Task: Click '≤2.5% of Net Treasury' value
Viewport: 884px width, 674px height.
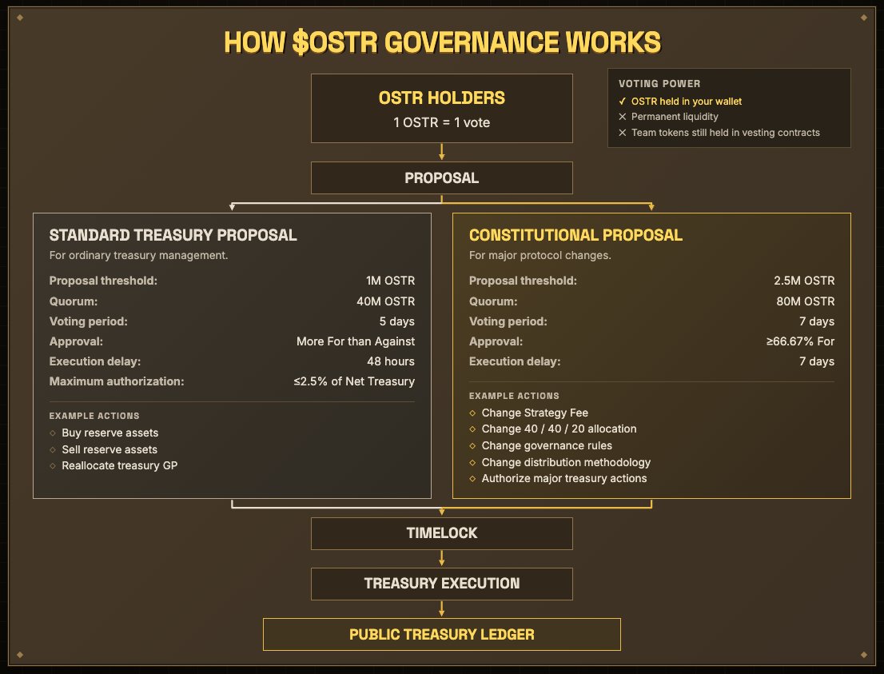Action: 354,382
